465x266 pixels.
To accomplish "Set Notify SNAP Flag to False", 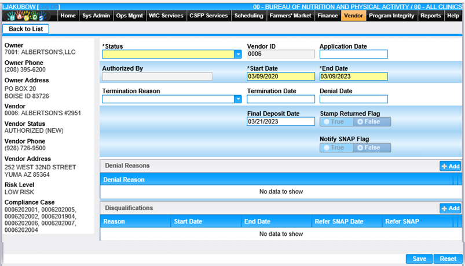I will 372,148.
